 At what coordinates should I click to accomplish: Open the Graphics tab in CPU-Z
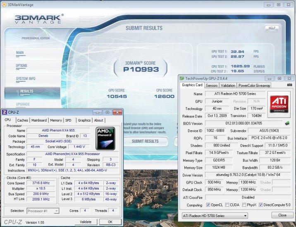pos(84,120)
